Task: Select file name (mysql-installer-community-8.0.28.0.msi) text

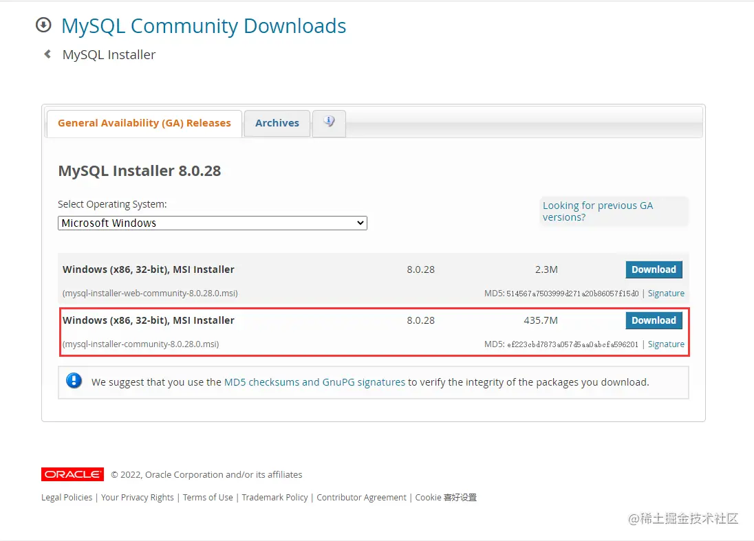Action: coord(140,344)
